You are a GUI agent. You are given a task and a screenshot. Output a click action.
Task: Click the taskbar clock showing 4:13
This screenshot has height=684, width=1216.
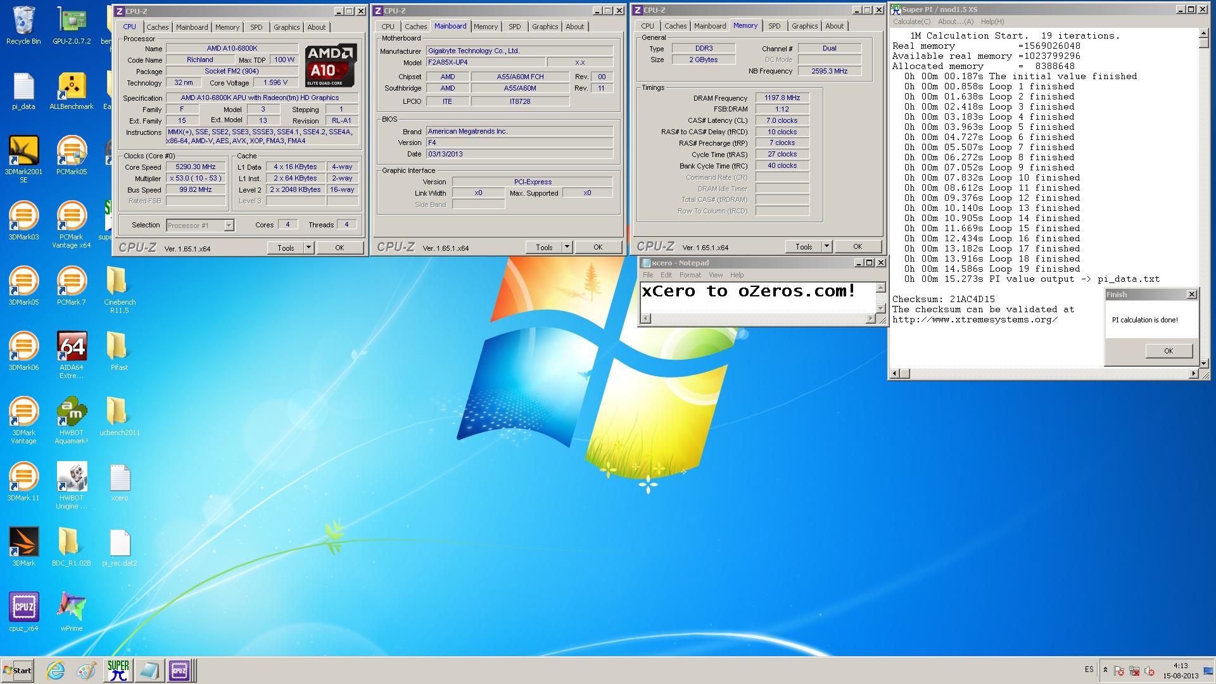pyautogui.click(x=1181, y=671)
